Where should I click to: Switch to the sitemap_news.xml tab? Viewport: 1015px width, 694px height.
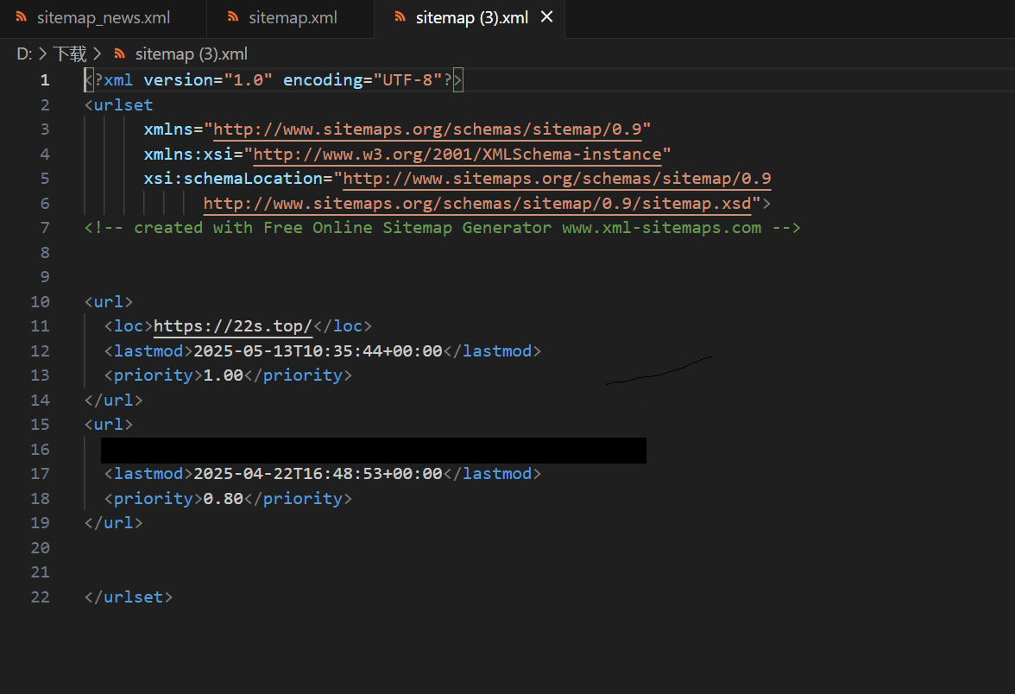(x=103, y=17)
